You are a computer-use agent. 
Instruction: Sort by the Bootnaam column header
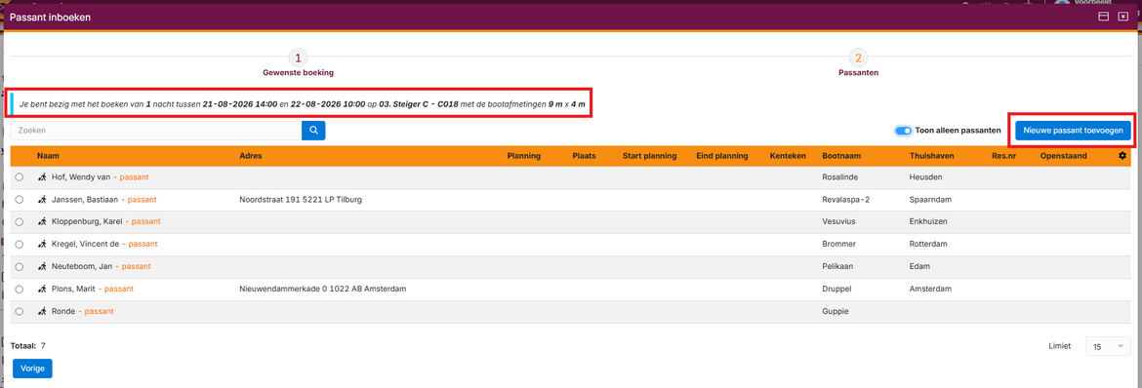pyautogui.click(x=841, y=156)
